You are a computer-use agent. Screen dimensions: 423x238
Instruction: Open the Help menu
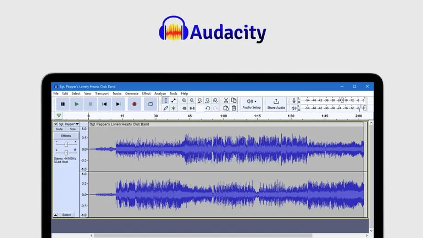point(185,93)
